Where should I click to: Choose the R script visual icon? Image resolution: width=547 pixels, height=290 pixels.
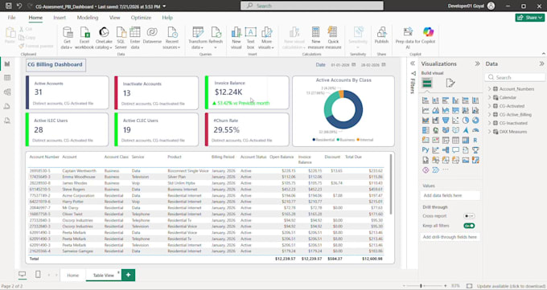tap(475, 140)
